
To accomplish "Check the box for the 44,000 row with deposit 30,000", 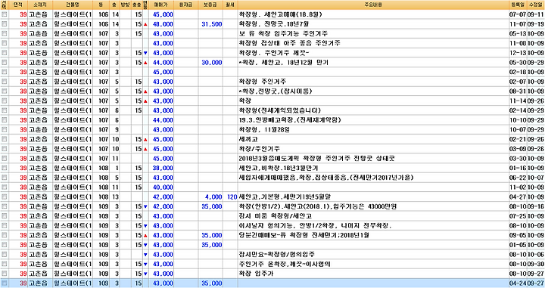I will [5, 63].
